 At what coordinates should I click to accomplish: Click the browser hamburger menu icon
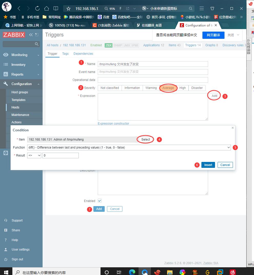202,8
